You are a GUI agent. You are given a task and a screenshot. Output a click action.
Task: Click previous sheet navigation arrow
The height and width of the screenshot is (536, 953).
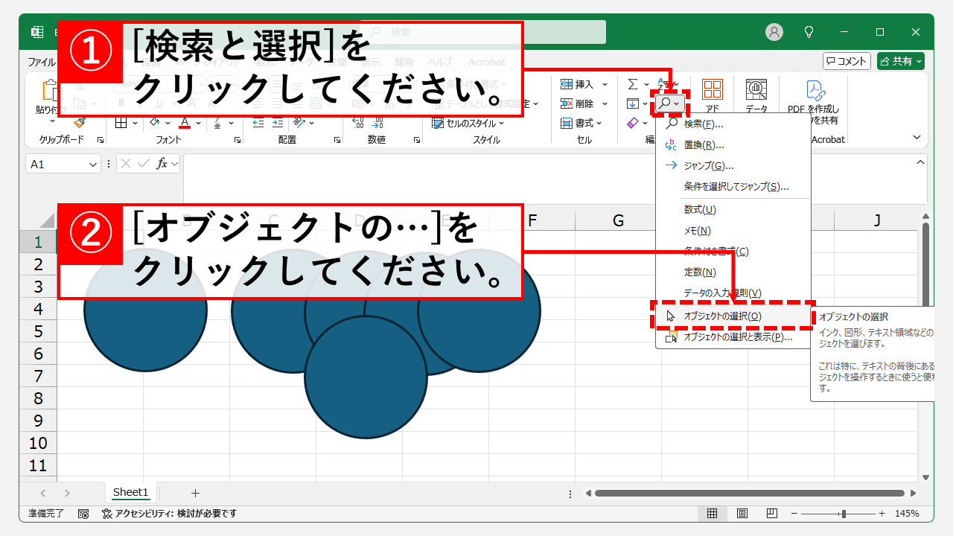coord(42,493)
